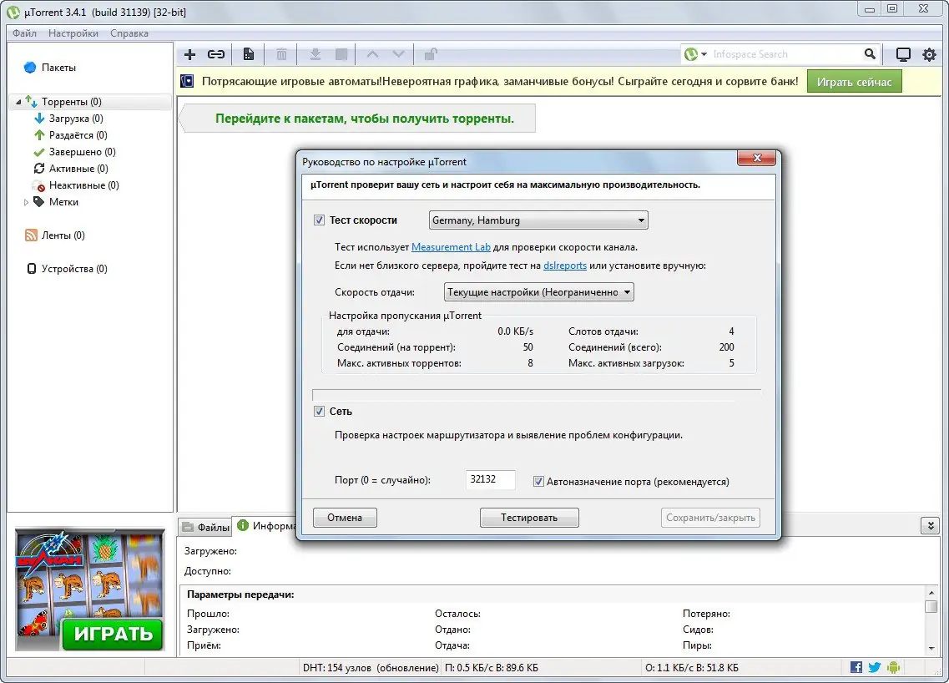Click the Infospace Search field
The width and height of the screenshot is (949, 683).
785,54
